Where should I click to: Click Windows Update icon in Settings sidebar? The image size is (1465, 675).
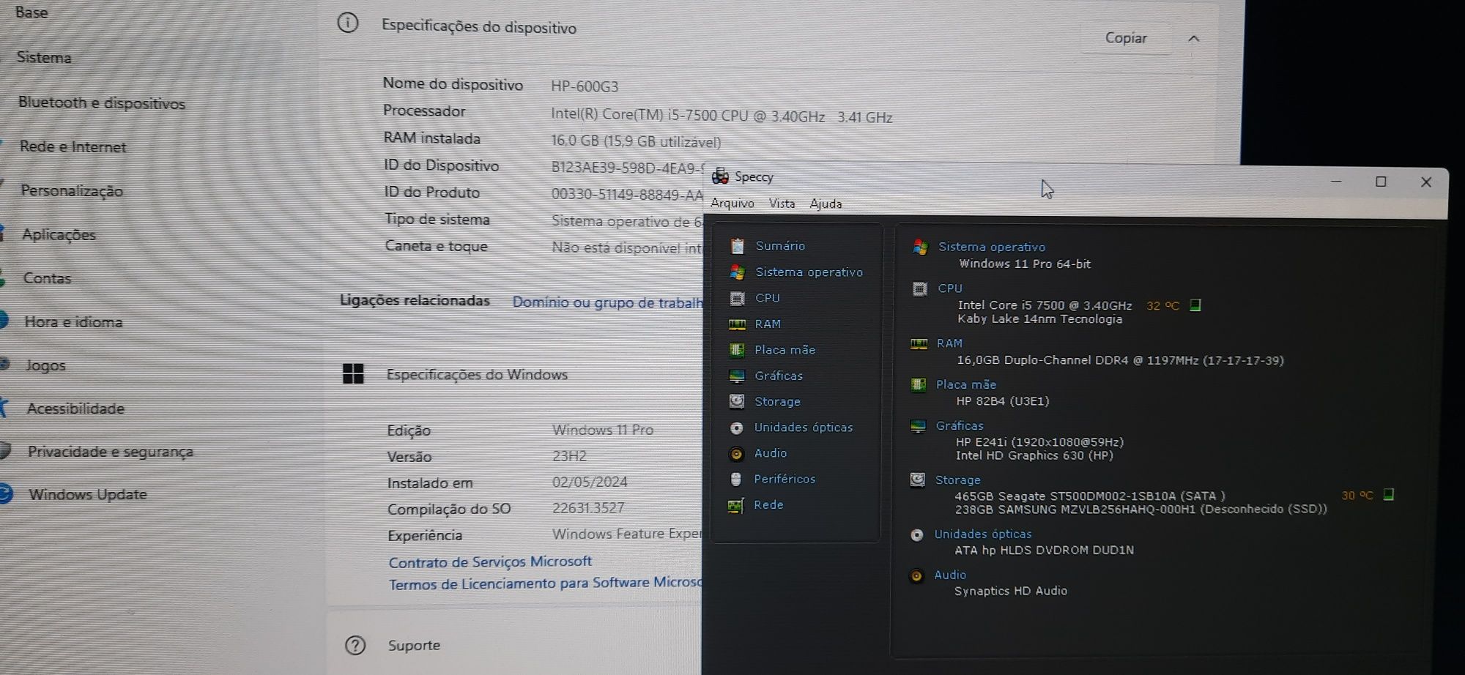(6, 493)
